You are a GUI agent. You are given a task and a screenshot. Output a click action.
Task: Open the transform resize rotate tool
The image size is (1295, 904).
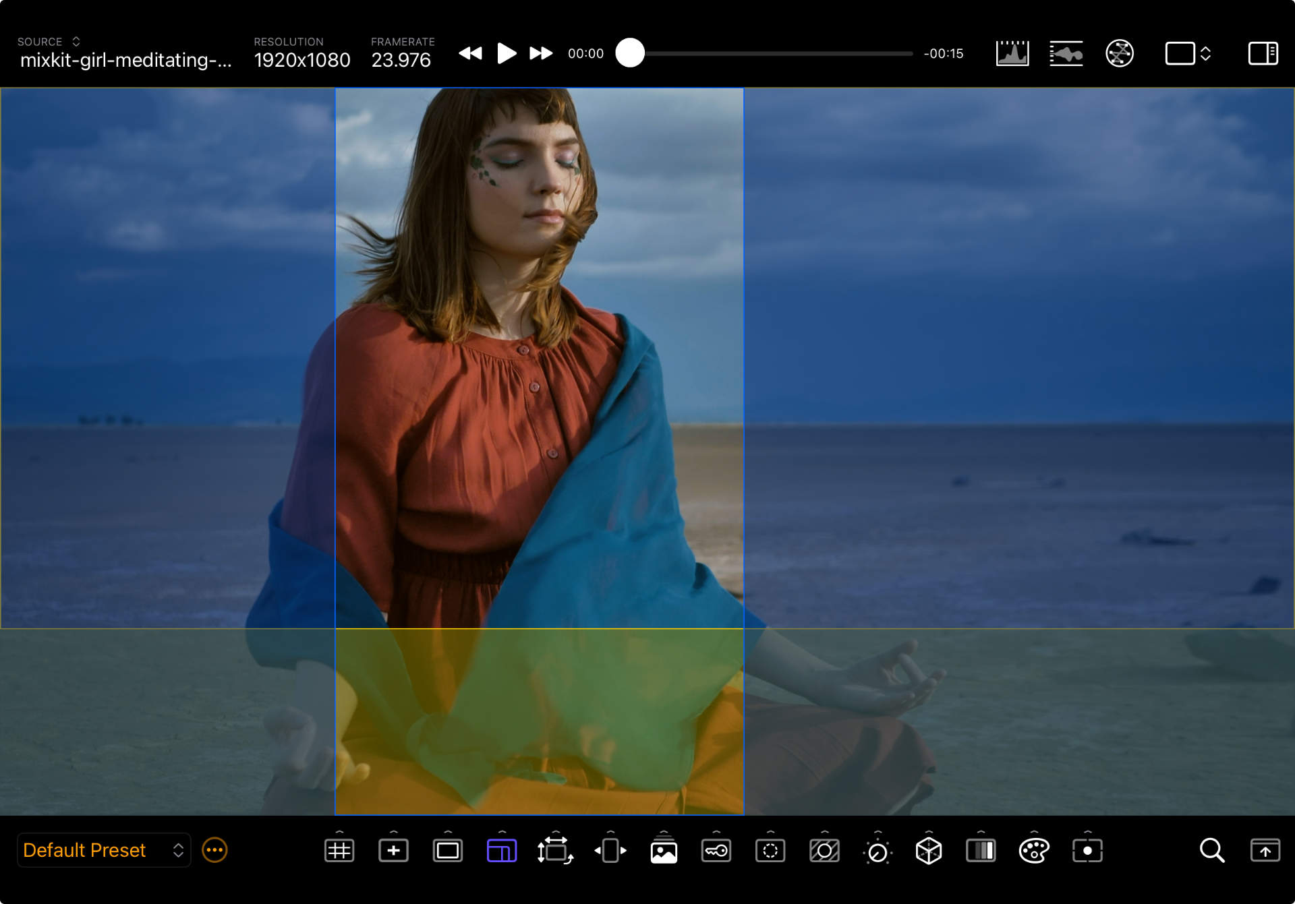tap(554, 851)
